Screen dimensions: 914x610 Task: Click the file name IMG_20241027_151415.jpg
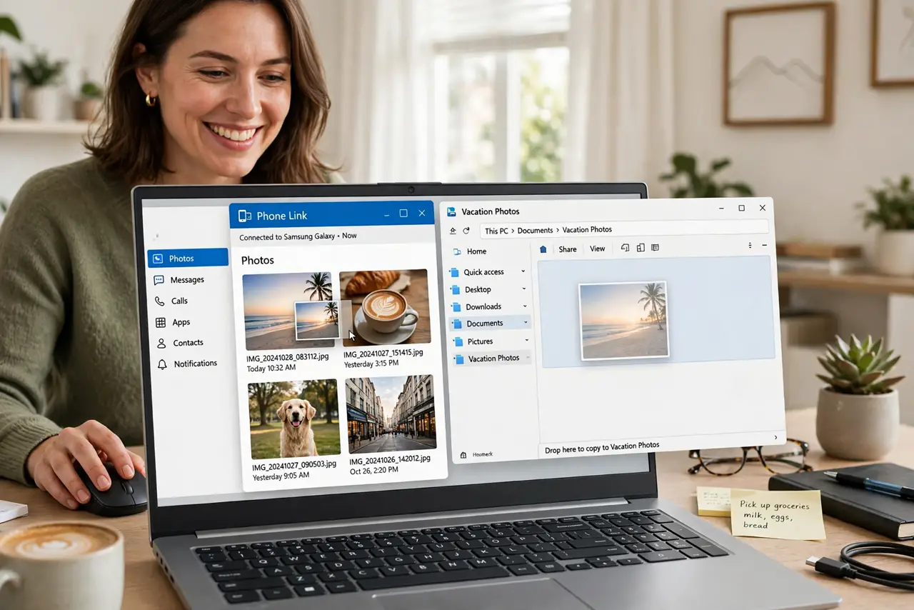point(383,353)
